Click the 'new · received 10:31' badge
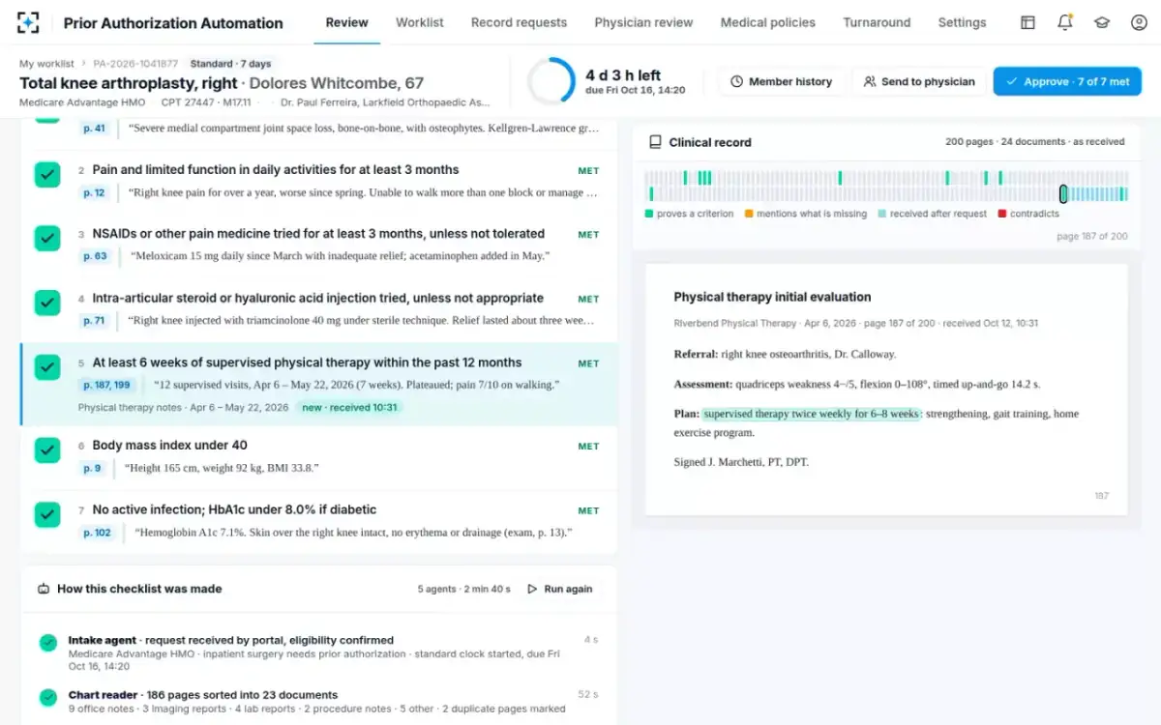Image resolution: width=1161 pixels, height=725 pixels. click(x=349, y=408)
